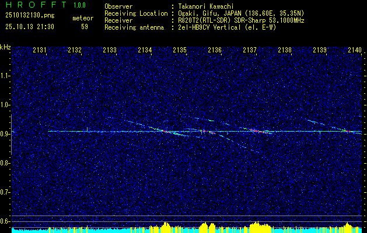Screen dimensions: 367x233
Task: Click the gray frequency range bar near 0.9 kHz
Action: pos(11,135)
